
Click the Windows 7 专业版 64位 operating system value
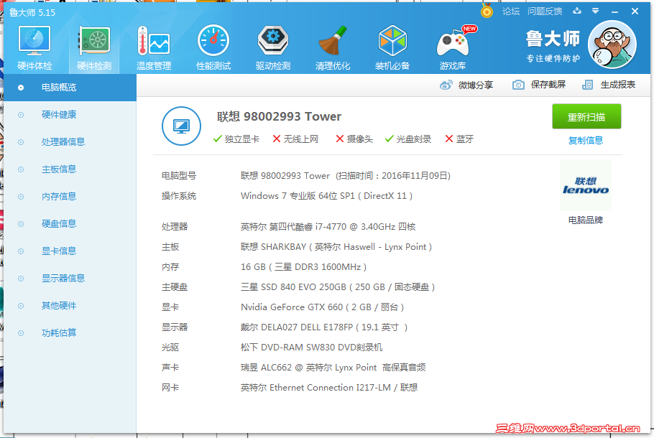coord(326,196)
